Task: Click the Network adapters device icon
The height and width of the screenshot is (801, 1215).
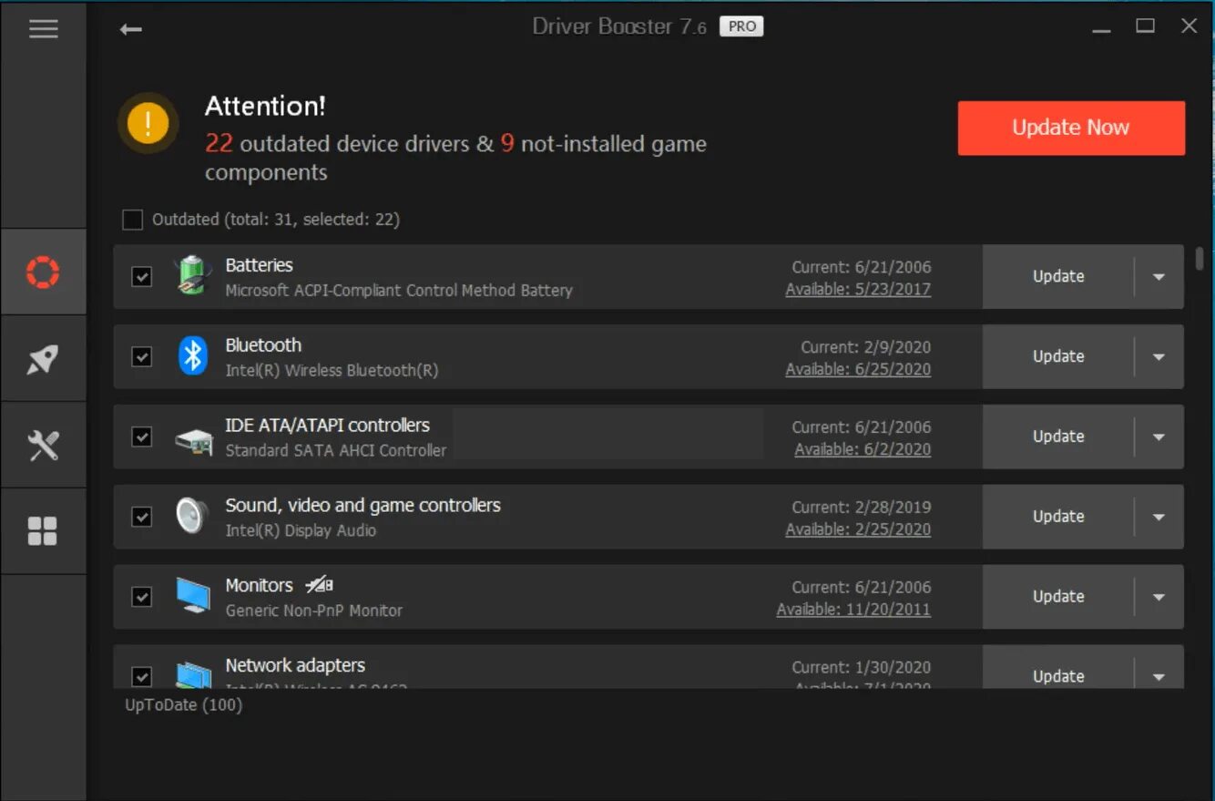Action: point(193,674)
